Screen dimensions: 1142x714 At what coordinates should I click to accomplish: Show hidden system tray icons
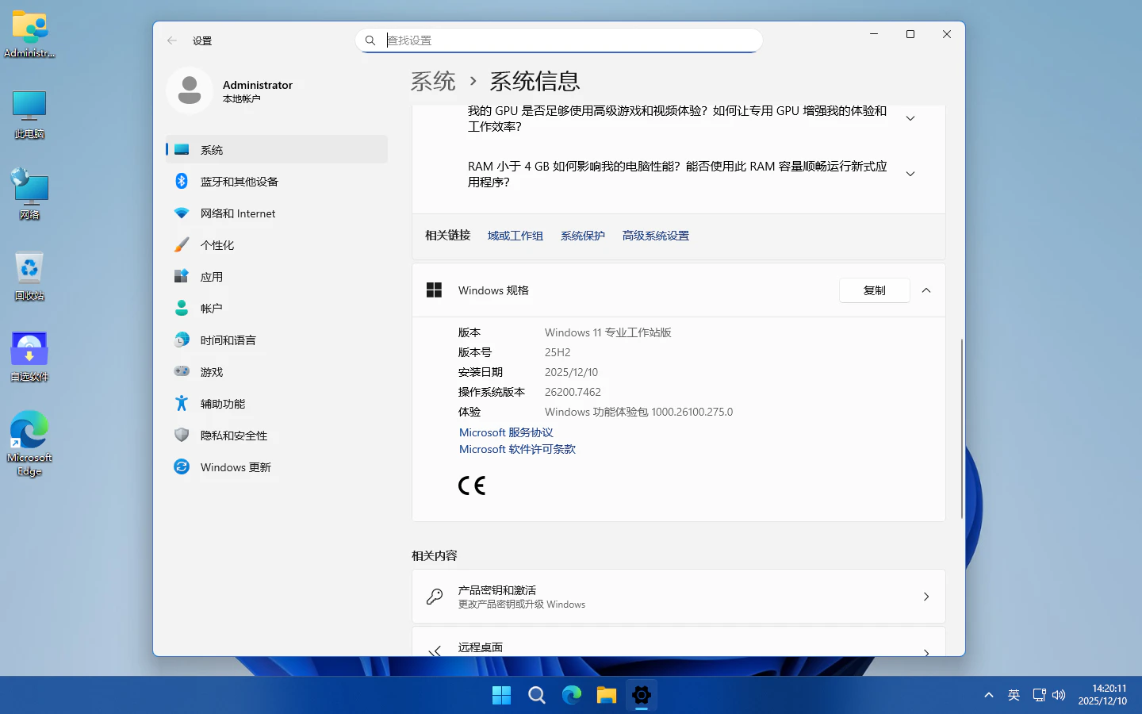(988, 695)
